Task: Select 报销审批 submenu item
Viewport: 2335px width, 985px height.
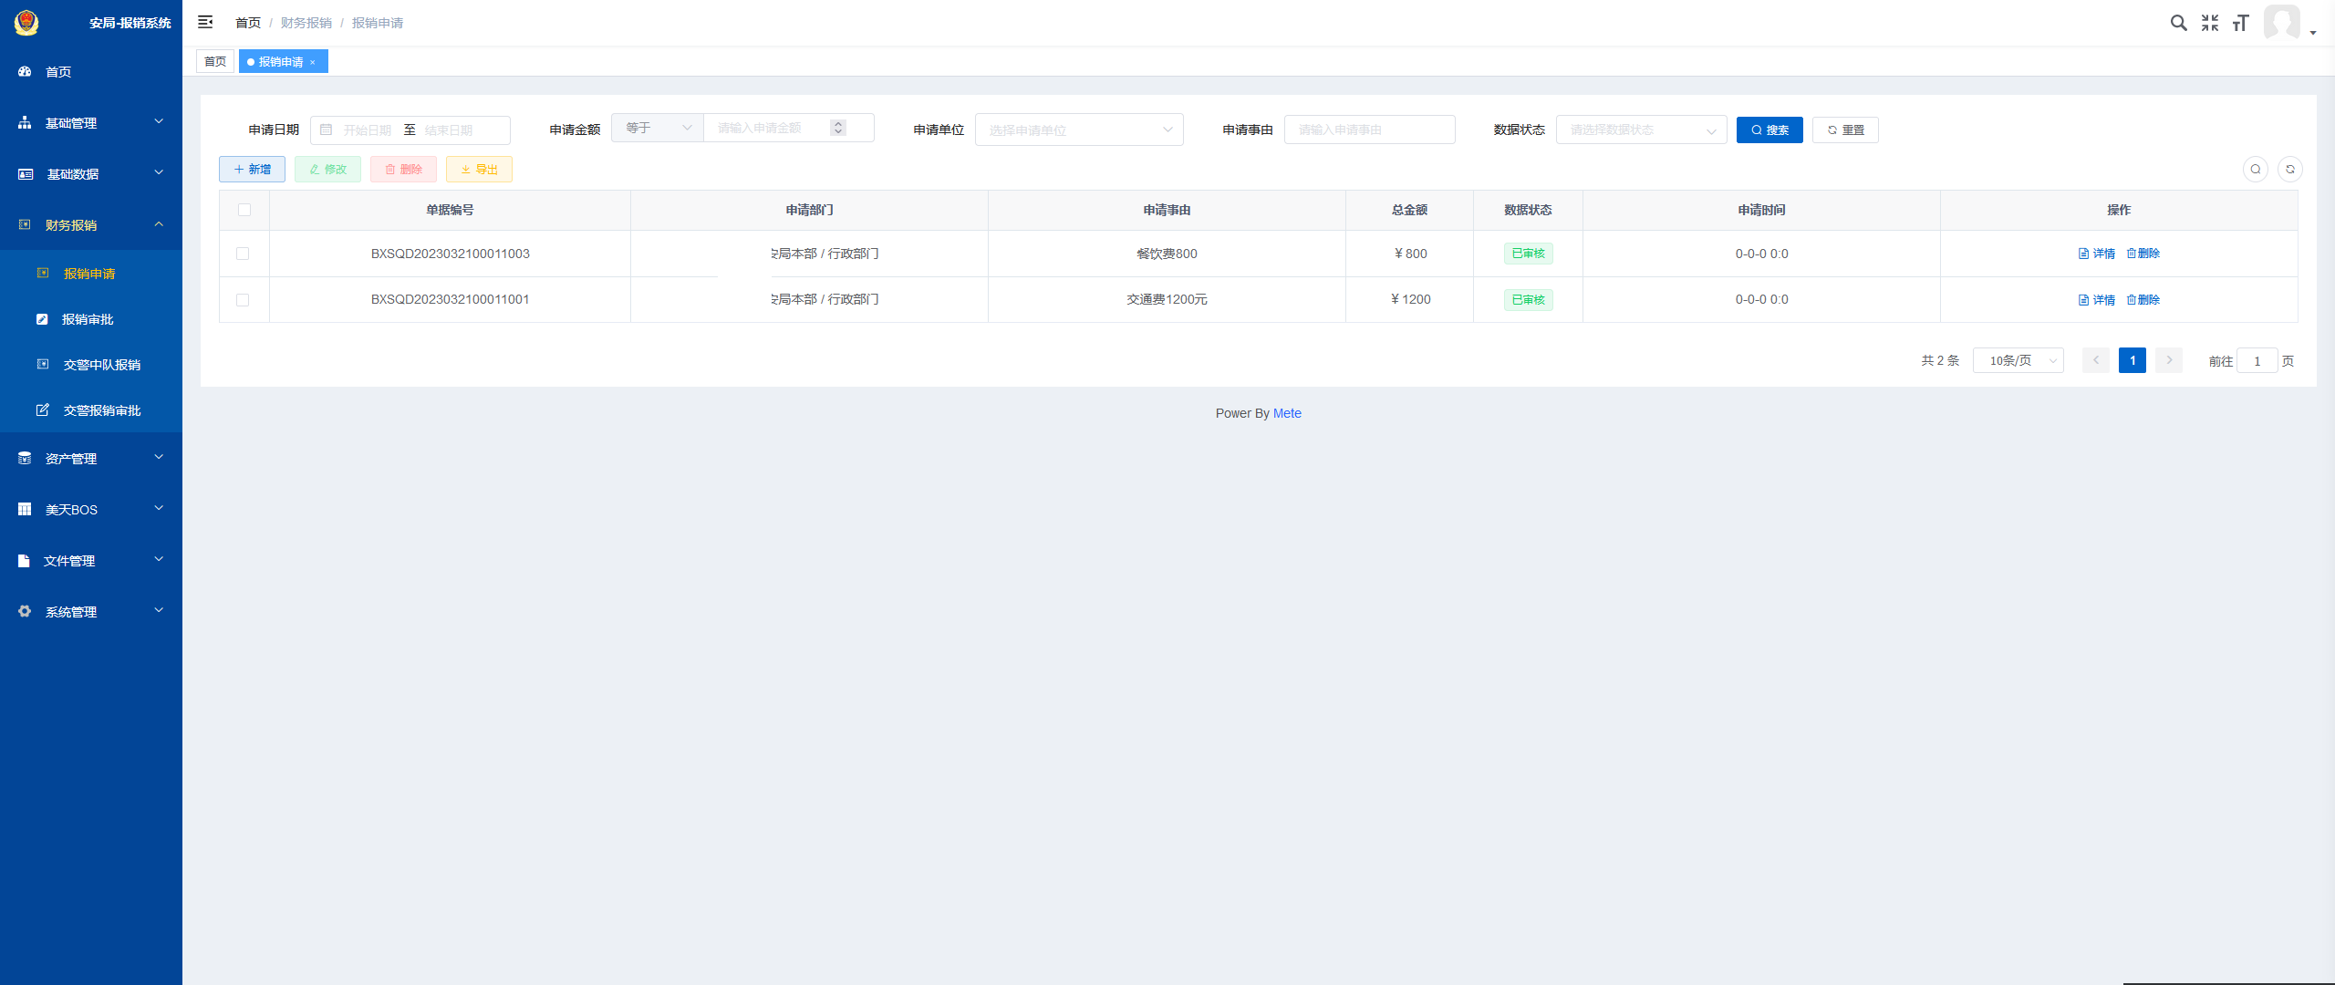Action: pos(91,319)
